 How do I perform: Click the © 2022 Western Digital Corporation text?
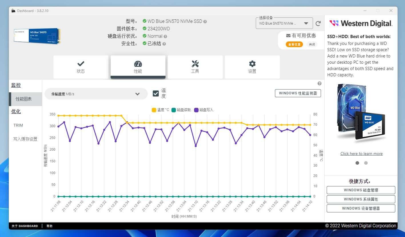click(x=361, y=226)
